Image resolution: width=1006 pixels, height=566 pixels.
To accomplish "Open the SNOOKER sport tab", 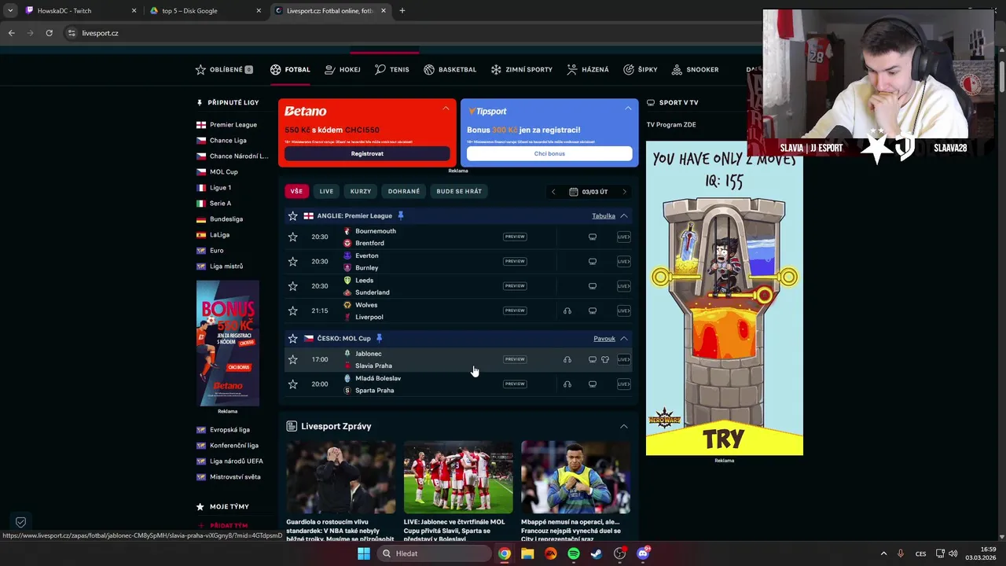I will click(x=696, y=69).
